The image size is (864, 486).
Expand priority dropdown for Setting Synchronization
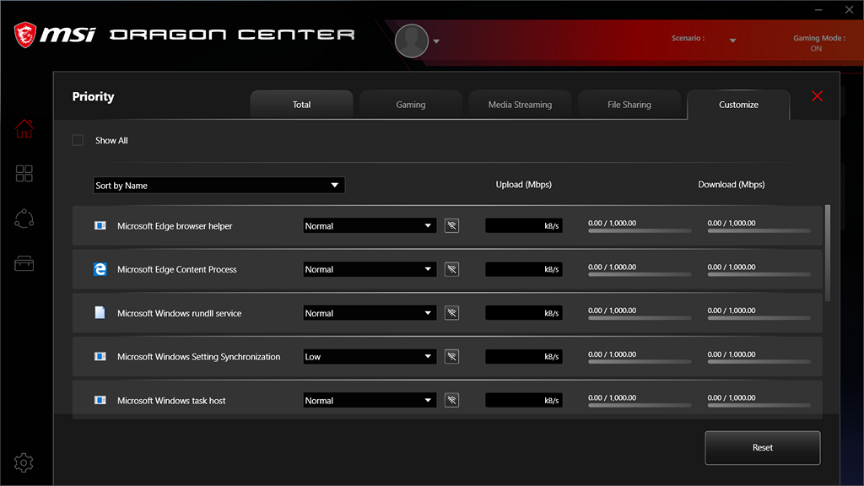tap(370, 357)
